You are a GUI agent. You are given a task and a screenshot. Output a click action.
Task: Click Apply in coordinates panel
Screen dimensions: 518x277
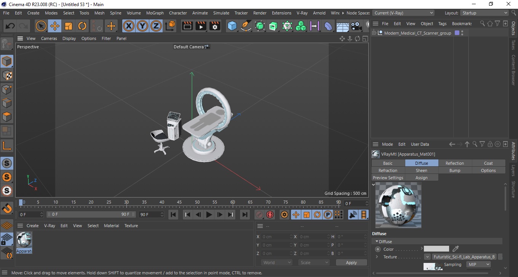point(351,263)
